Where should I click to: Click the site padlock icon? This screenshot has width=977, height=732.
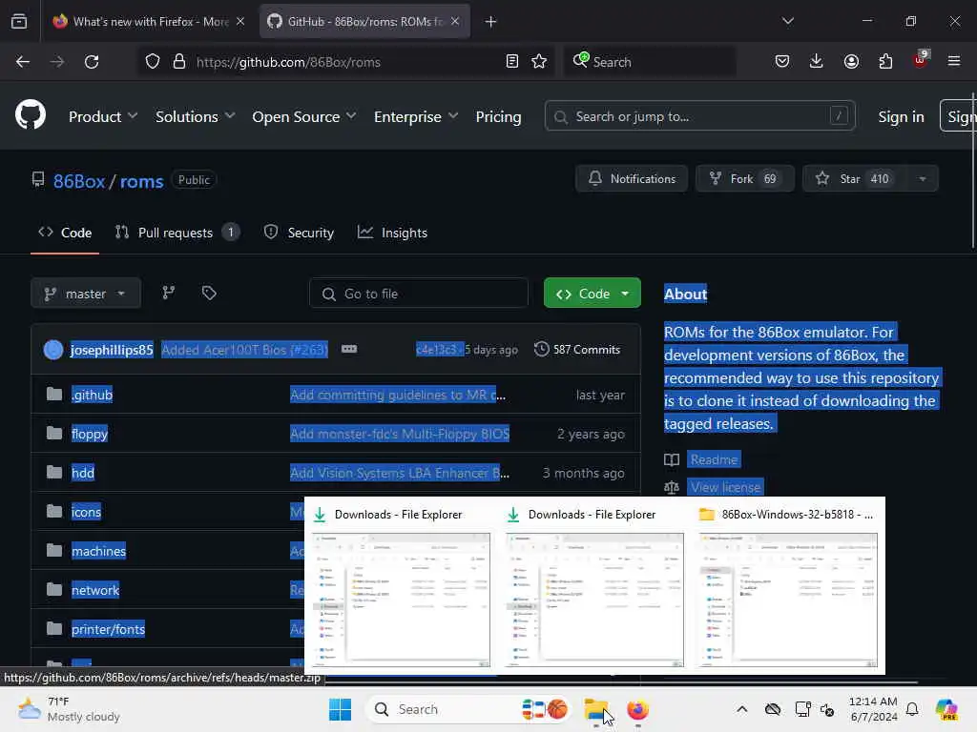178,62
